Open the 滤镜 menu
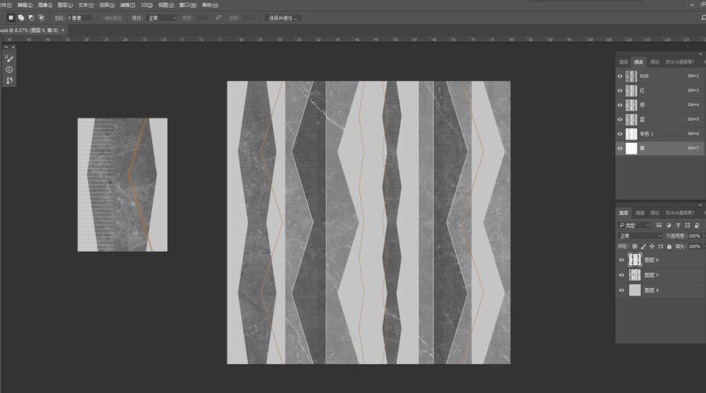Screen dimensions: 706x393 pos(127,5)
